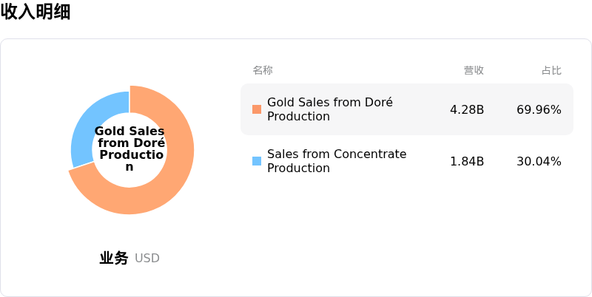Viewport: 592px width, 297px height.
Task: Click the 30.04% share value
Action: click(x=539, y=161)
